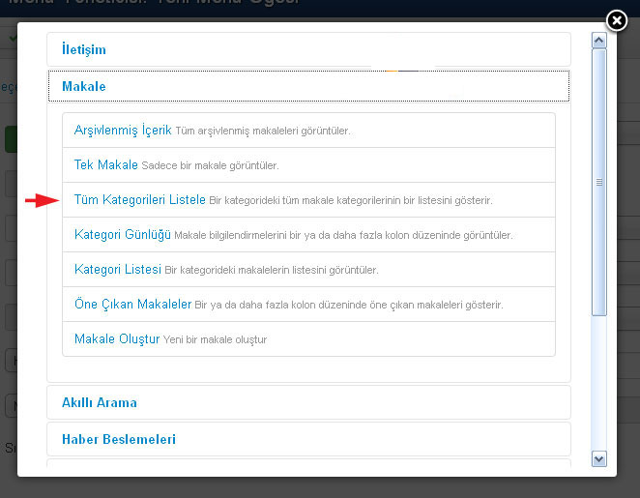
Task: Click description about makale bilgilendirmelerini kolon düzeninde
Action: (343, 235)
